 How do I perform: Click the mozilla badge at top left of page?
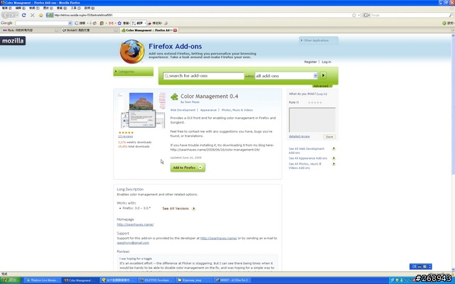pyautogui.click(x=13, y=40)
